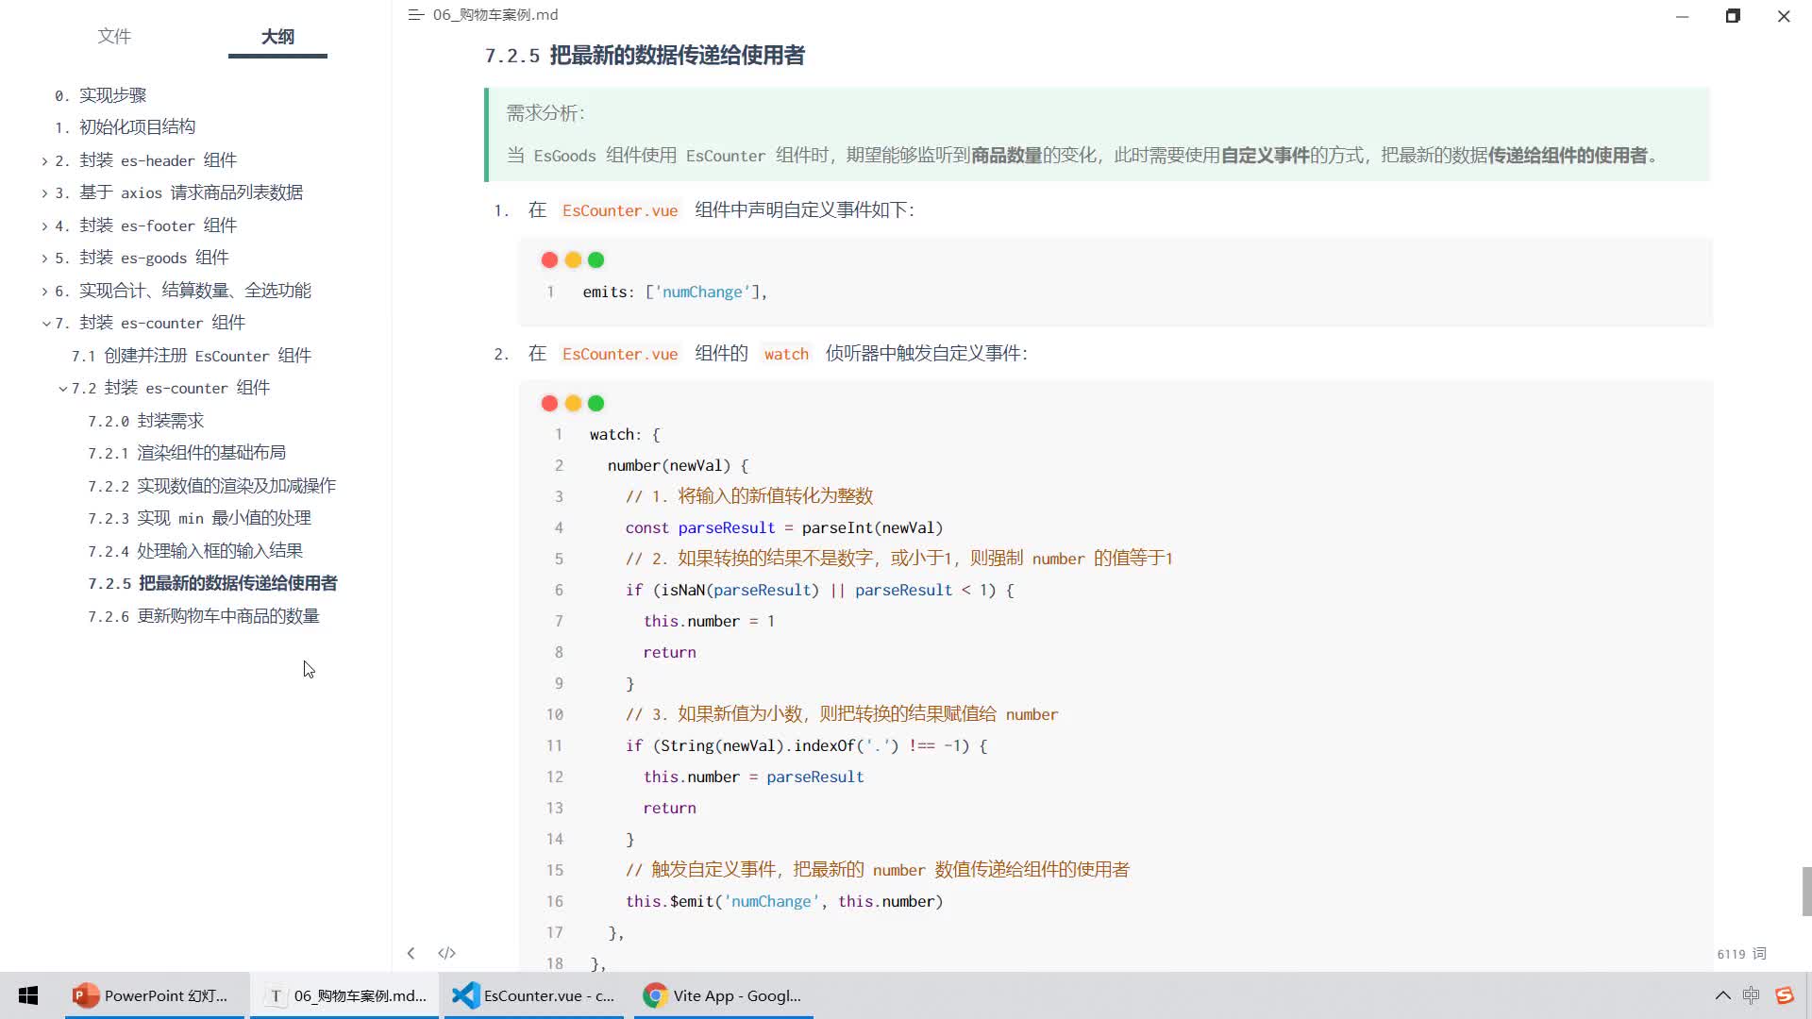
Task: Expand outline item 6. 实现合计、结算数量、全选功能
Action: (x=44, y=292)
